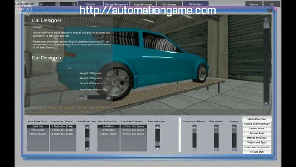The image size is (296, 167).
Task: Choose 2 Piston Disc Brakes for rear calipers
Action: pos(134,130)
